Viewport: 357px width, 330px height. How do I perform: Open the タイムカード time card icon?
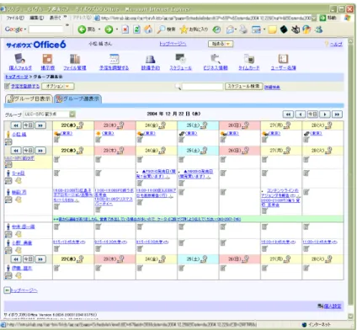tap(249, 59)
